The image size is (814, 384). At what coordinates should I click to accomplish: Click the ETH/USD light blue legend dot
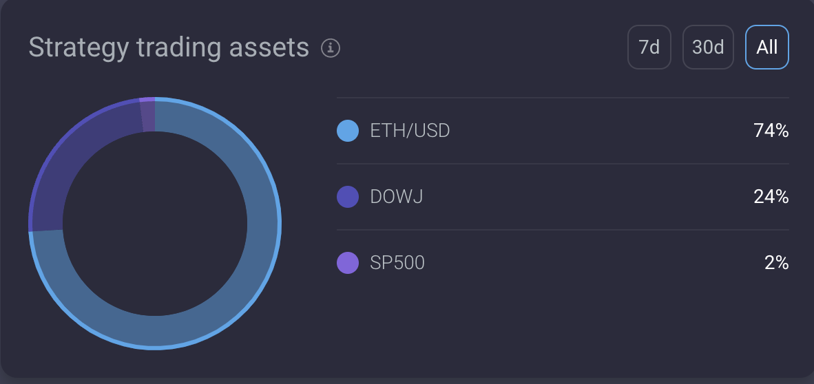(x=348, y=131)
